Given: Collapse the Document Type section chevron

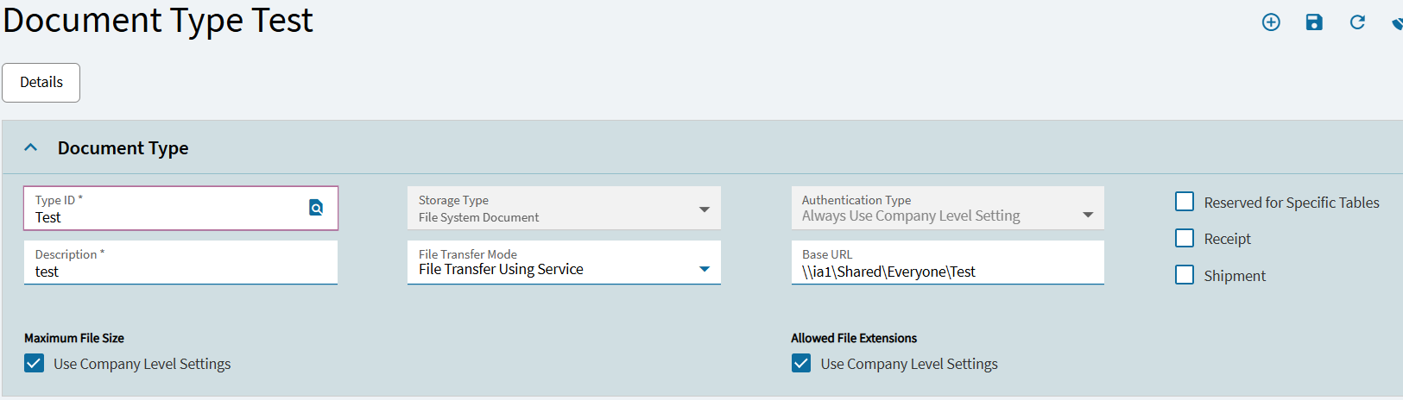Looking at the screenshot, I should 31,147.
